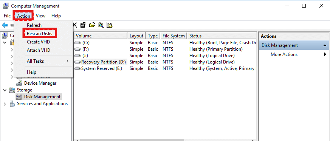Click the drive icon for volume (F:)

click(77, 49)
